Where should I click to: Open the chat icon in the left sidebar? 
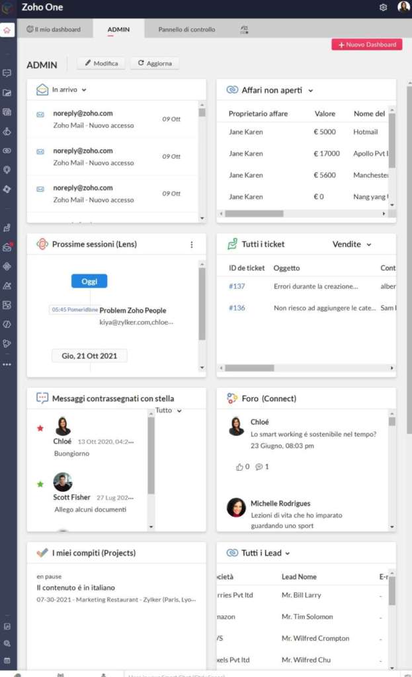point(7,73)
